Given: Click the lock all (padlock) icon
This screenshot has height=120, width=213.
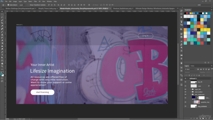Looking at the screenshot, I should [199, 75].
